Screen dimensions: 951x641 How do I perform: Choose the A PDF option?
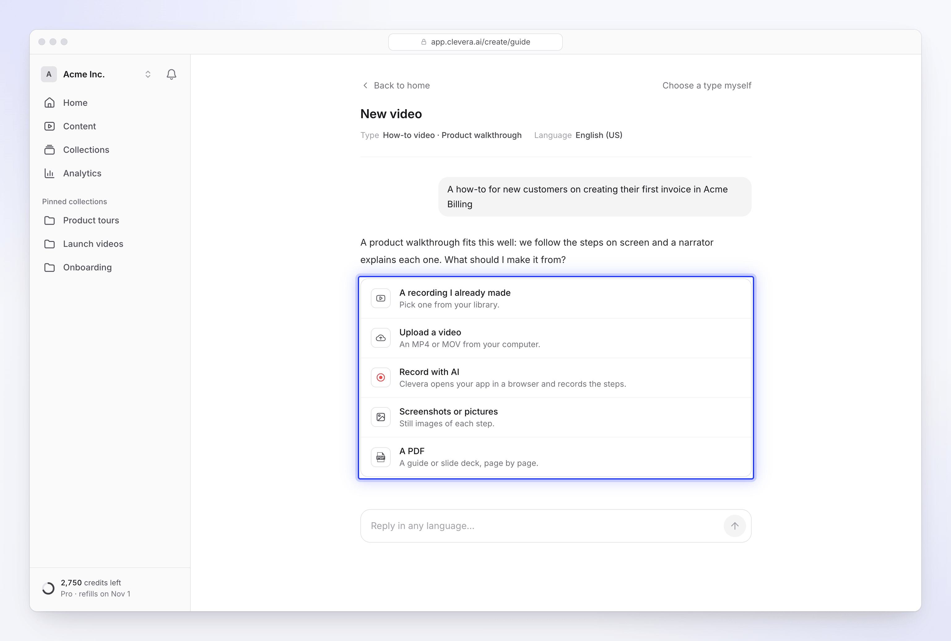556,457
